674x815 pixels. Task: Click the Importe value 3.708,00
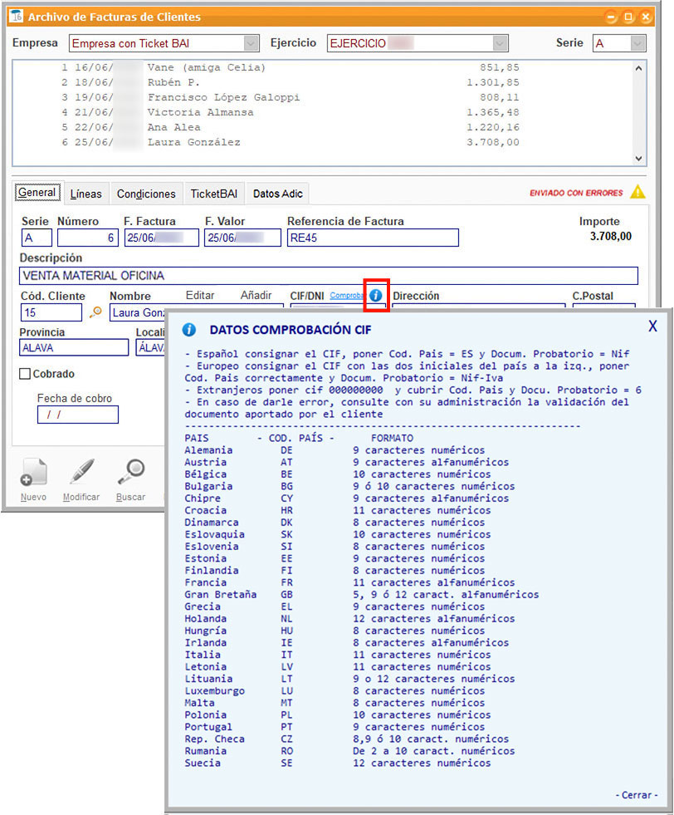[x=611, y=236]
